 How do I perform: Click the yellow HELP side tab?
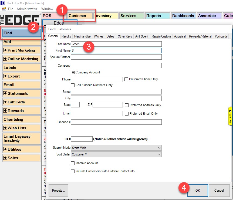pos(230,116)
